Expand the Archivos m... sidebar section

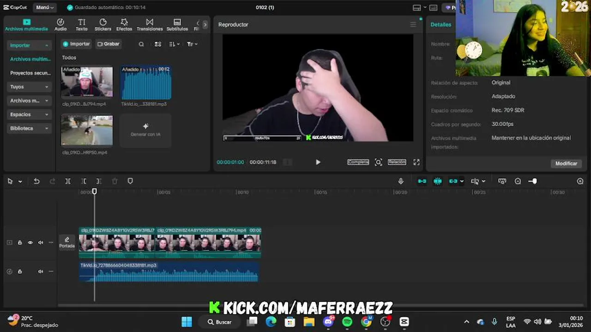coord(30,101)
